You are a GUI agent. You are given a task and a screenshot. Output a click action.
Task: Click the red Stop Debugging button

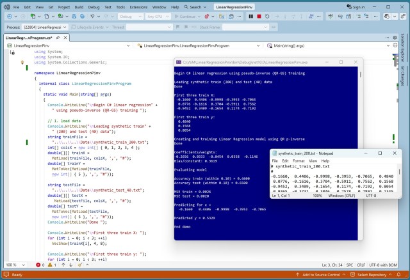pyautogui.click(x=259, y=17)
